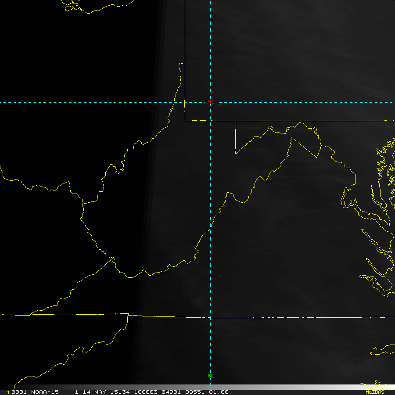Click the white rectangular state border's lower-left corner

185,120
